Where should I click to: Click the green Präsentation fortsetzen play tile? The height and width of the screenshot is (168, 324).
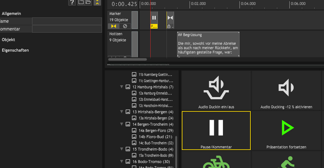[x=286, y=130]
